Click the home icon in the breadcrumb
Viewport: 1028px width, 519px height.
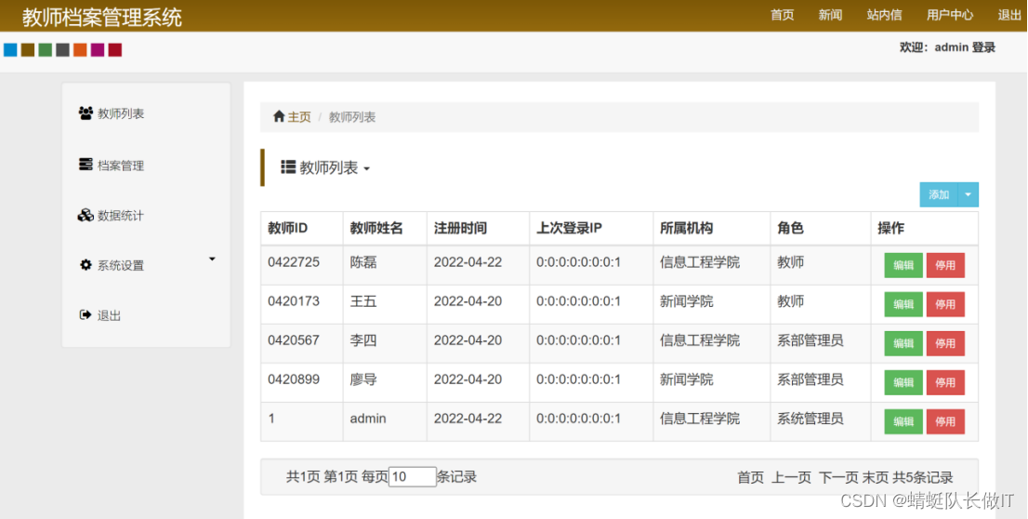tap(279, 116)
